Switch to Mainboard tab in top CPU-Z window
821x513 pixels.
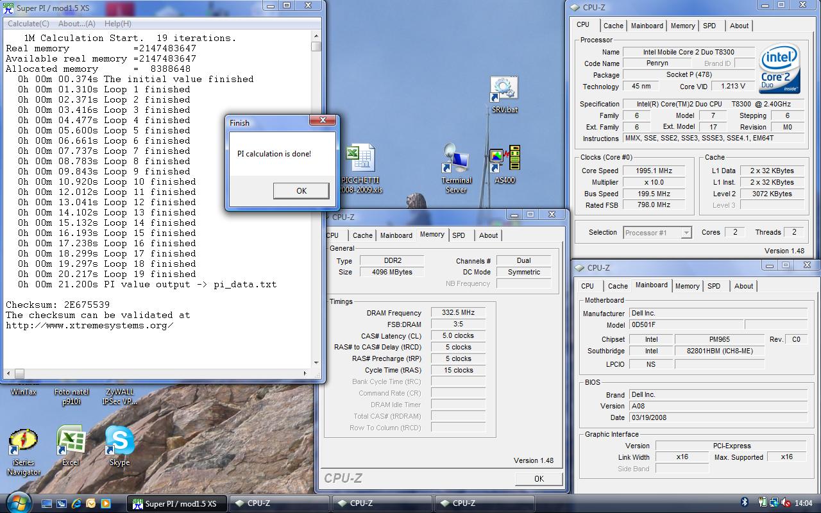coord(647,26)
